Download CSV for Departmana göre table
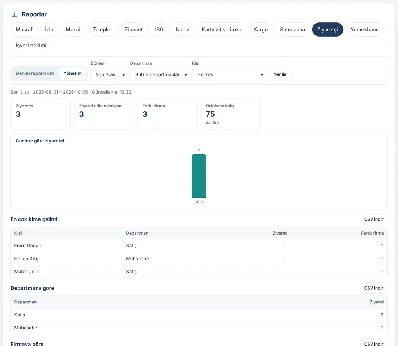This screenshot has width=398, height=346. tap(374, 288)
